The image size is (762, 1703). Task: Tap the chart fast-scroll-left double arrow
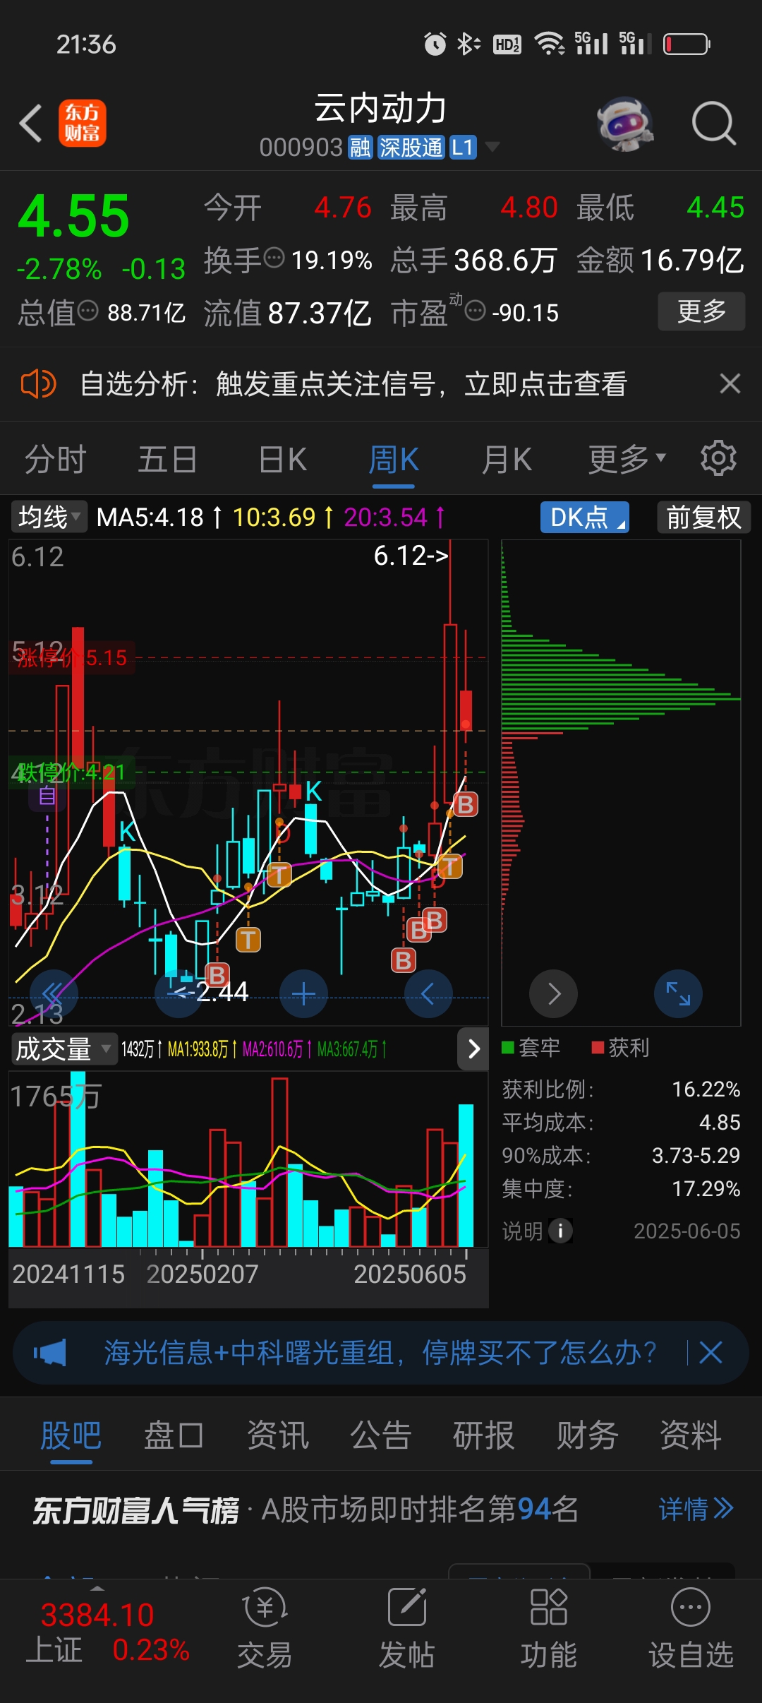(x=54, y=994)
